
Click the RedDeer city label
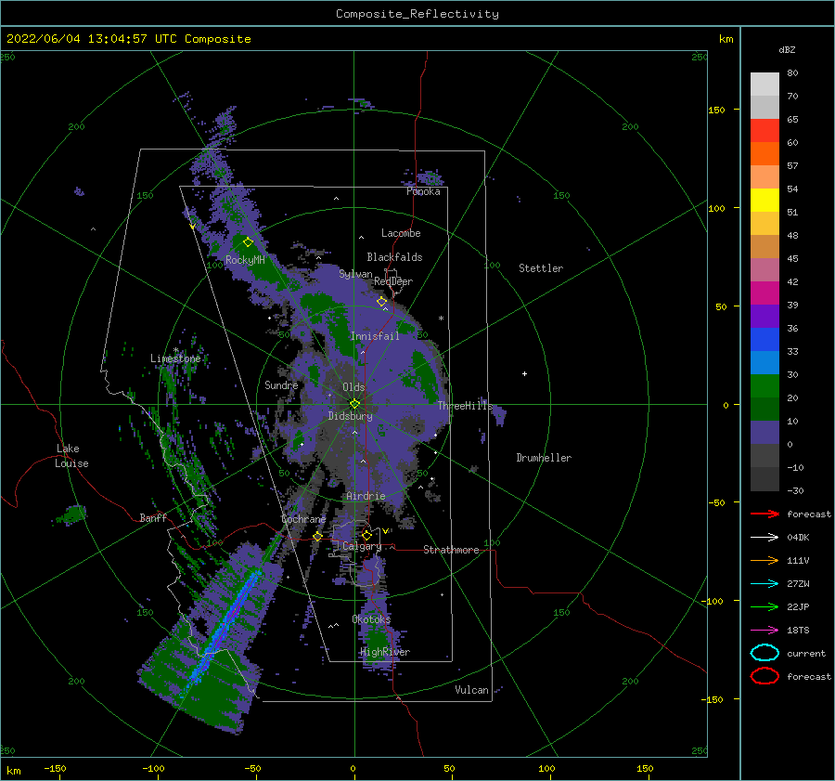click(x=393, y=281)
